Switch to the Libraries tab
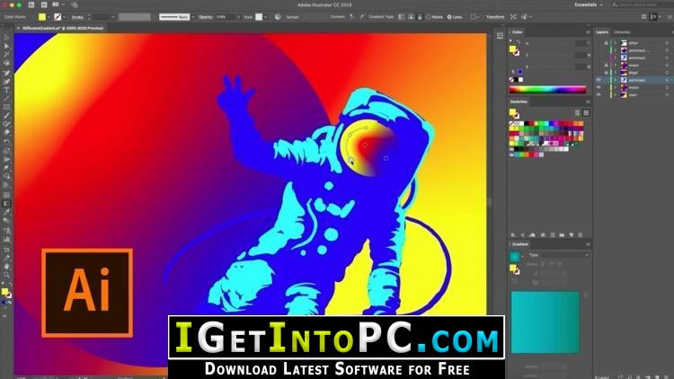 (x=622, y=32)
